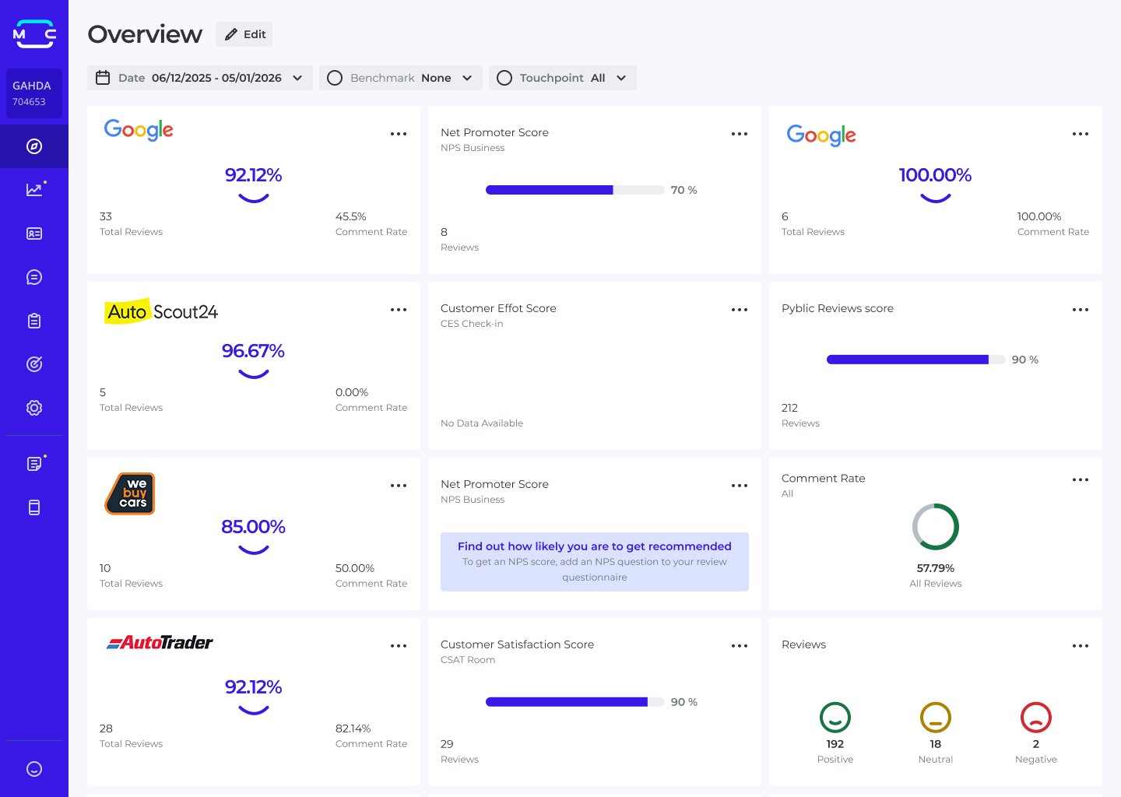The image size is (1121, 797).
Task: Open more options on Net Promoter Score 70% card
Action: pos(740,134)
